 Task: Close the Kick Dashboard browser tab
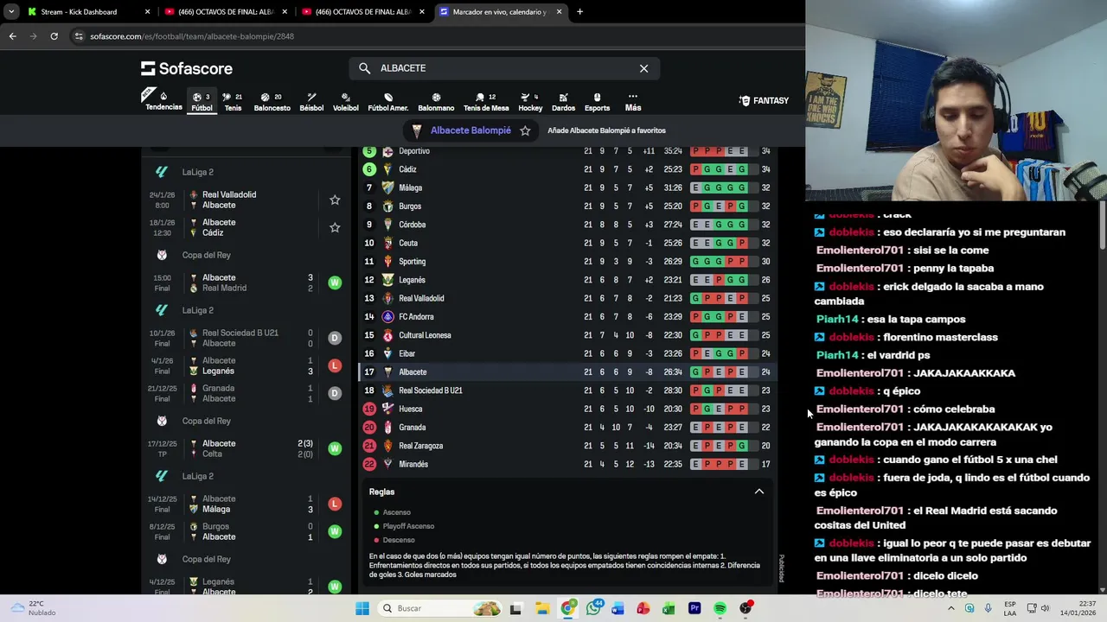tap(147, 12)
